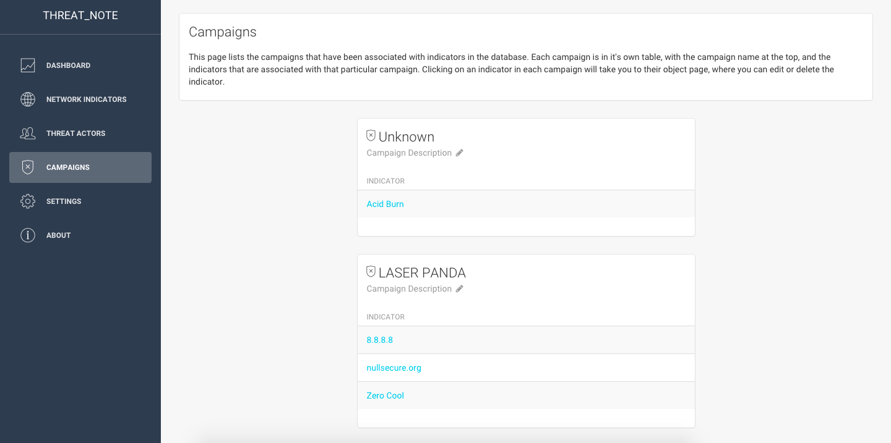Image resolution: width=891 pixels, height=443 pixels.
Task: Click the Settings gear icon
Action: 28,201
